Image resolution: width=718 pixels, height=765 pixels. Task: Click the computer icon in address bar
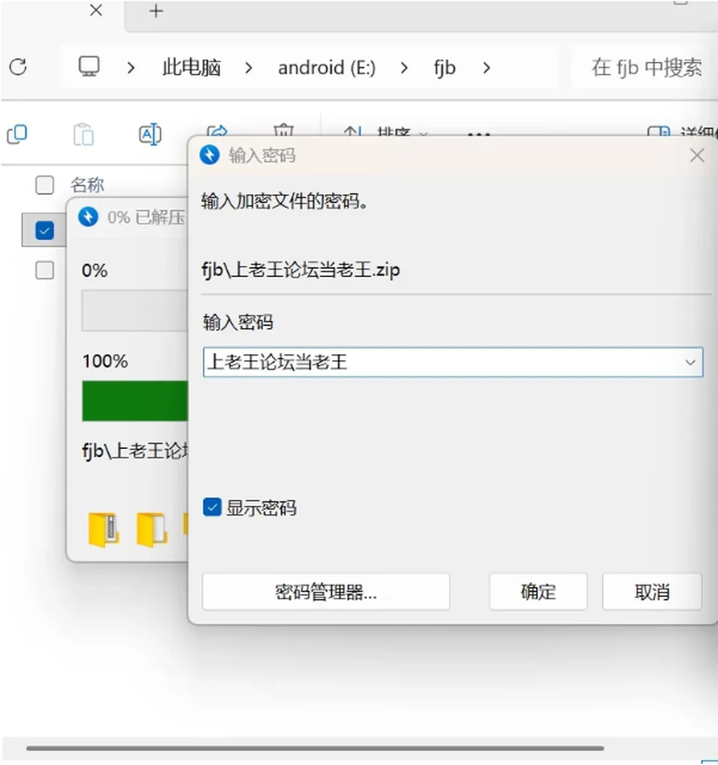point(89,66)
